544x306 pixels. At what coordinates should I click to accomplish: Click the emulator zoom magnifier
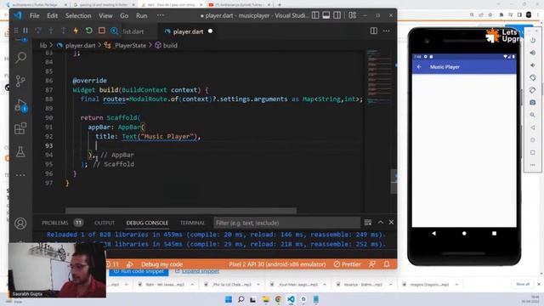(533, 115)
